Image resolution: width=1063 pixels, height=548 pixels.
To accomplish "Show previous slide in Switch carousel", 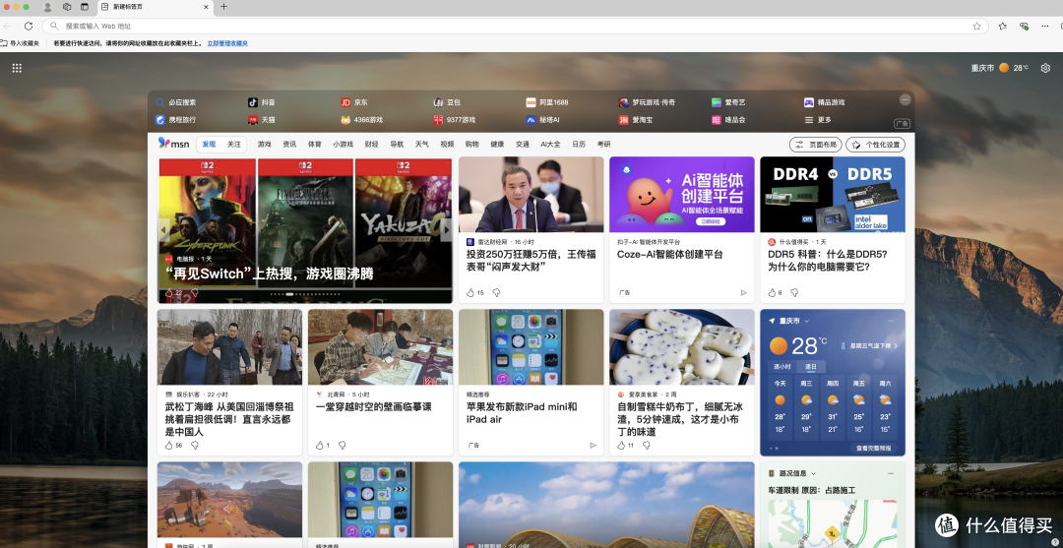I will pyautogui.click(x=164, y=230).
